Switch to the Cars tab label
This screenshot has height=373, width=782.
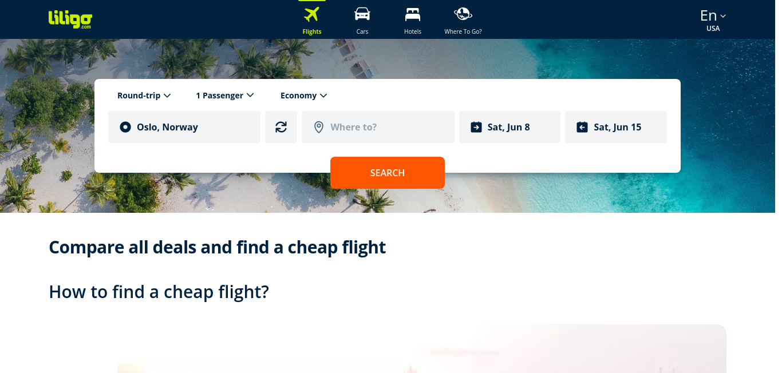[x=362, y=31]
